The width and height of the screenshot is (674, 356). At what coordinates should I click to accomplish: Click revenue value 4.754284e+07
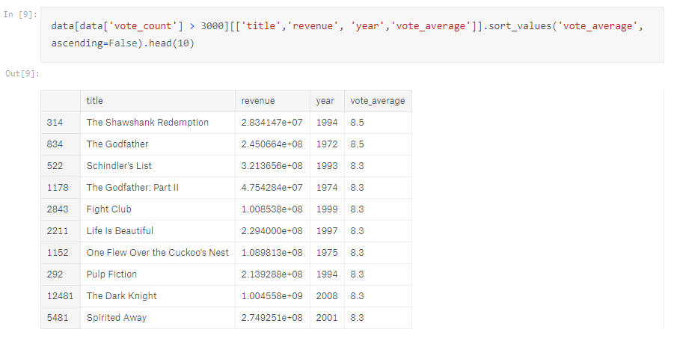point(272,188)
